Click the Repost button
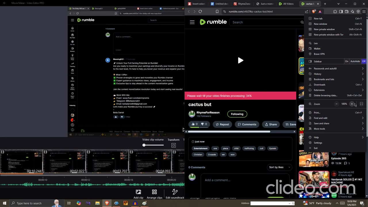The height and width of the screenshot is (207, 368). point(222,124)
